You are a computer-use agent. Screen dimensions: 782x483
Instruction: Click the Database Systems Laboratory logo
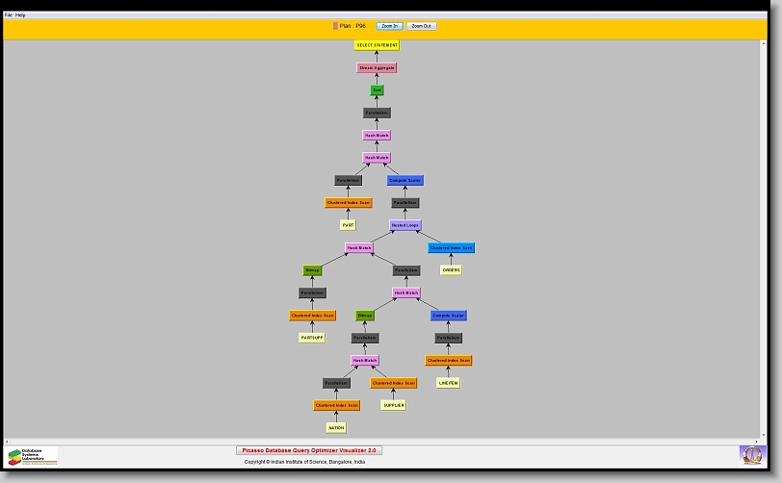[x=33, y=456]
